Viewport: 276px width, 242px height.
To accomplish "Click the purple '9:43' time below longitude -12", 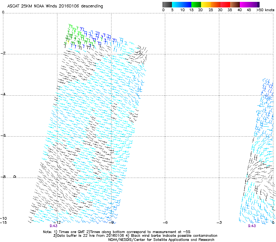I will click(x=53, y=226).
